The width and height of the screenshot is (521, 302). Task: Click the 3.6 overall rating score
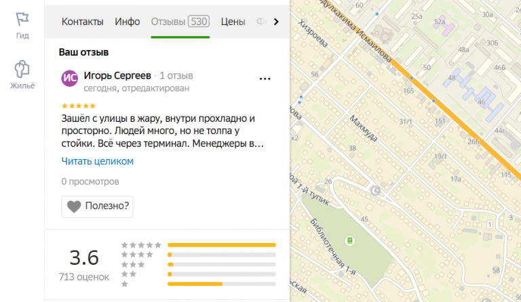click(x=84, y=257)
